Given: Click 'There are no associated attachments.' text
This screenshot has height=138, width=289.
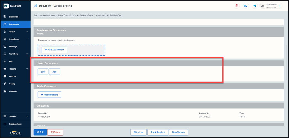Looking at the screenshot, I should click(x=56, y=40).
